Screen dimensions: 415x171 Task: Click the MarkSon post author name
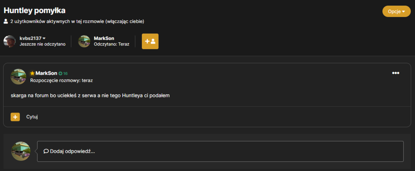(46, 73)
